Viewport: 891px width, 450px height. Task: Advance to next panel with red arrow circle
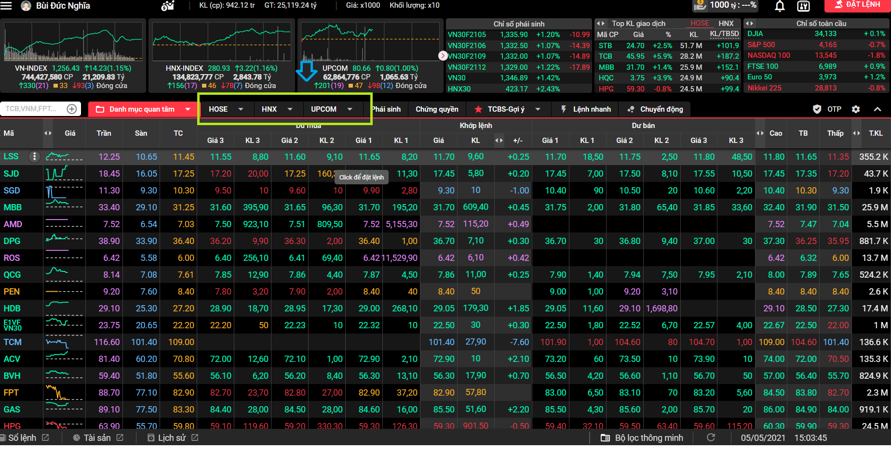443,56
